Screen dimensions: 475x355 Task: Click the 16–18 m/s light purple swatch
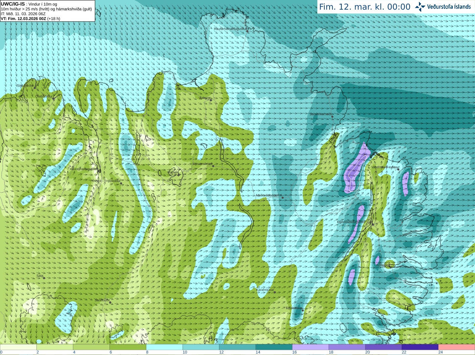(x=311, y=347)
